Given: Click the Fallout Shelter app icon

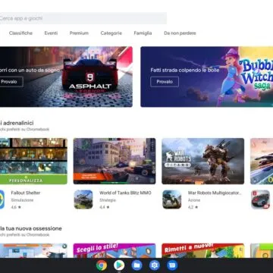Looking at the screenshot, I should [x=2, y=199].
